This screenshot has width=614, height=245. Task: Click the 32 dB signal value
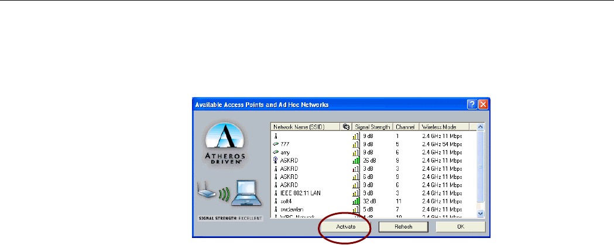click(x=369, y=201)
